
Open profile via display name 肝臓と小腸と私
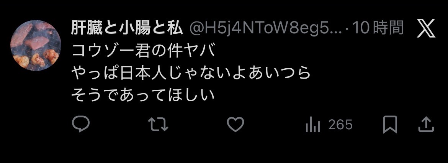pos(127,28)
